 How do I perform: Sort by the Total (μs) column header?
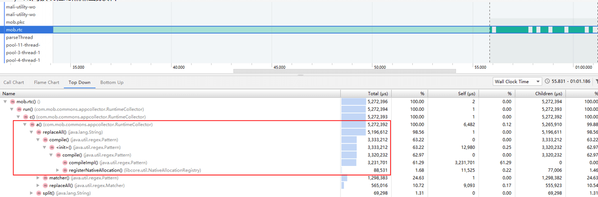(366, 93)
